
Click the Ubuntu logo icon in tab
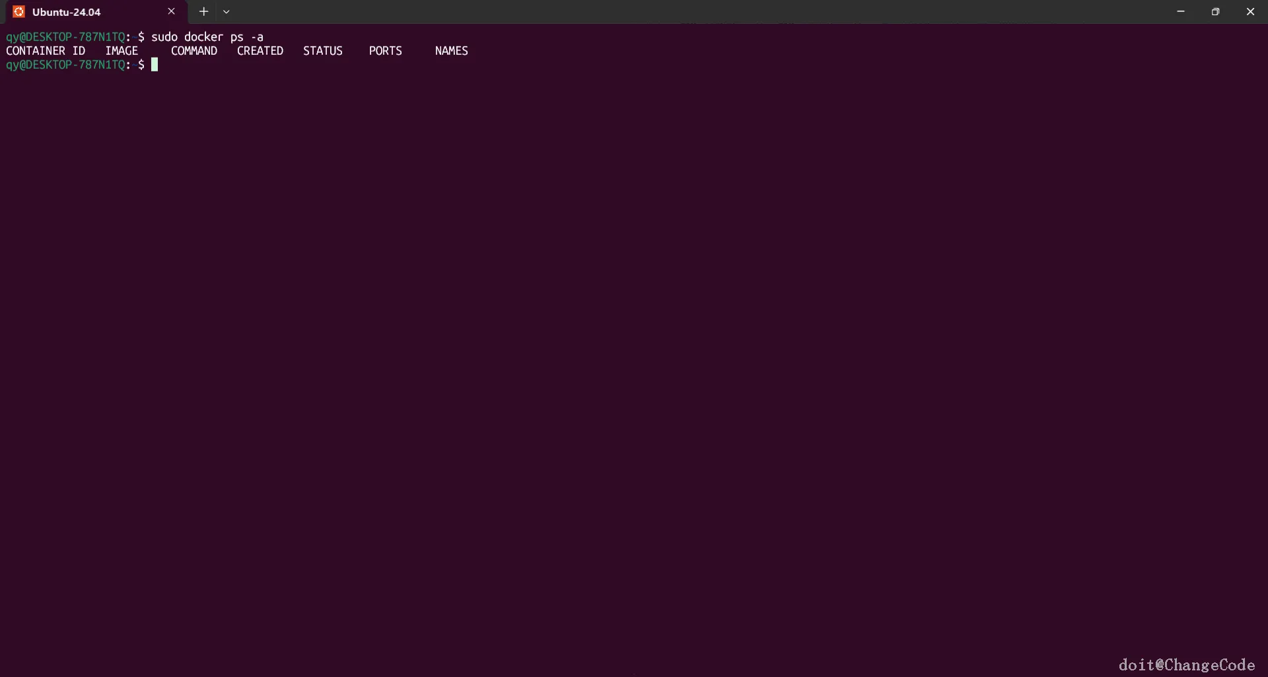tap(18, 12)
